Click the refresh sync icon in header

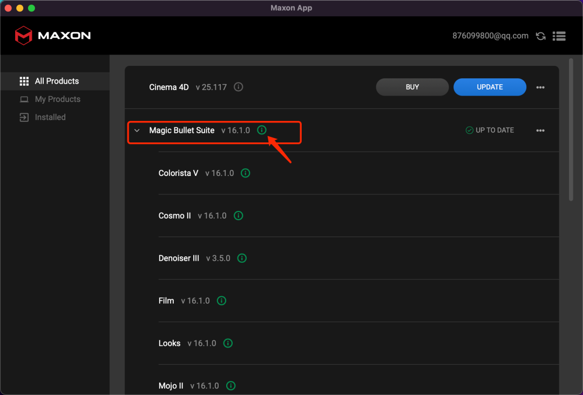pos(540,36)
